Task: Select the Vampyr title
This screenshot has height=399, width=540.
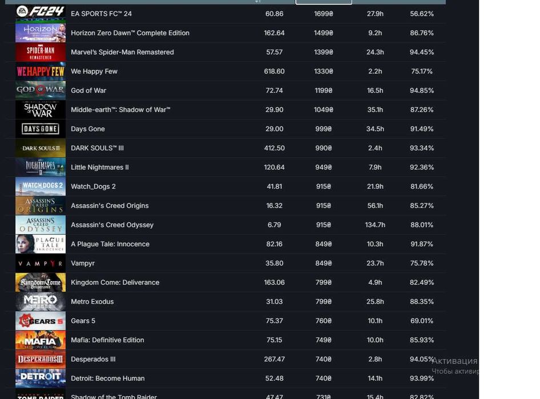Action: coord(83,263)
